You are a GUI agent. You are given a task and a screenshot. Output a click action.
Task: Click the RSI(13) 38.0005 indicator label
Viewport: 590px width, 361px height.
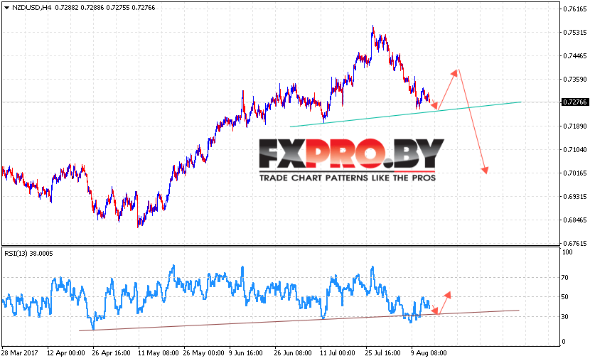[x=28, y=254]
